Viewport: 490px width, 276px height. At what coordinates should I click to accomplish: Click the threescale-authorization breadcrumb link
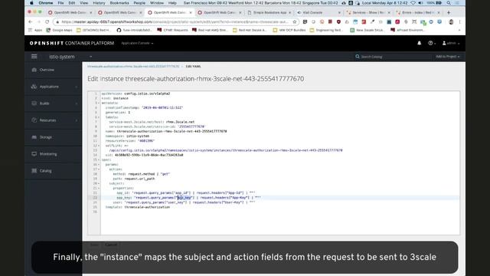coord(133,67)
